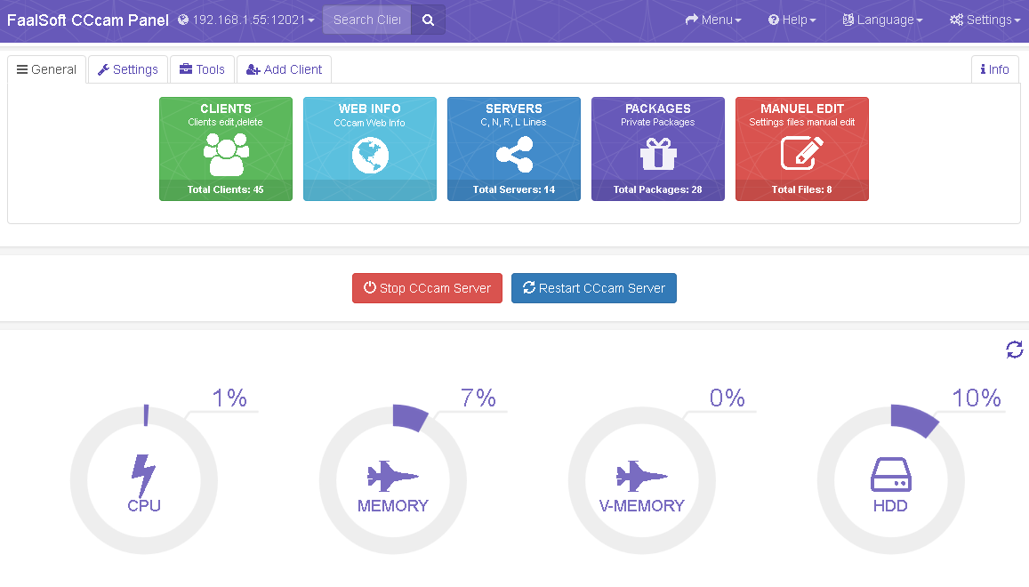Expand the Help dropdown
The height and width of the screenshot is (587, 1029).
pos(792,20)
